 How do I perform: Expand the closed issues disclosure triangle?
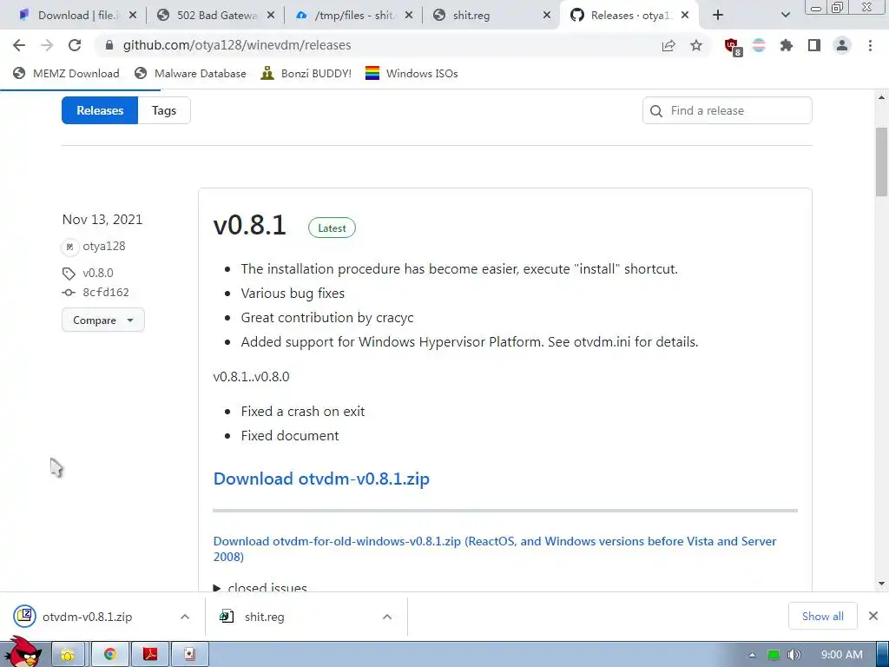click(216, 588)
